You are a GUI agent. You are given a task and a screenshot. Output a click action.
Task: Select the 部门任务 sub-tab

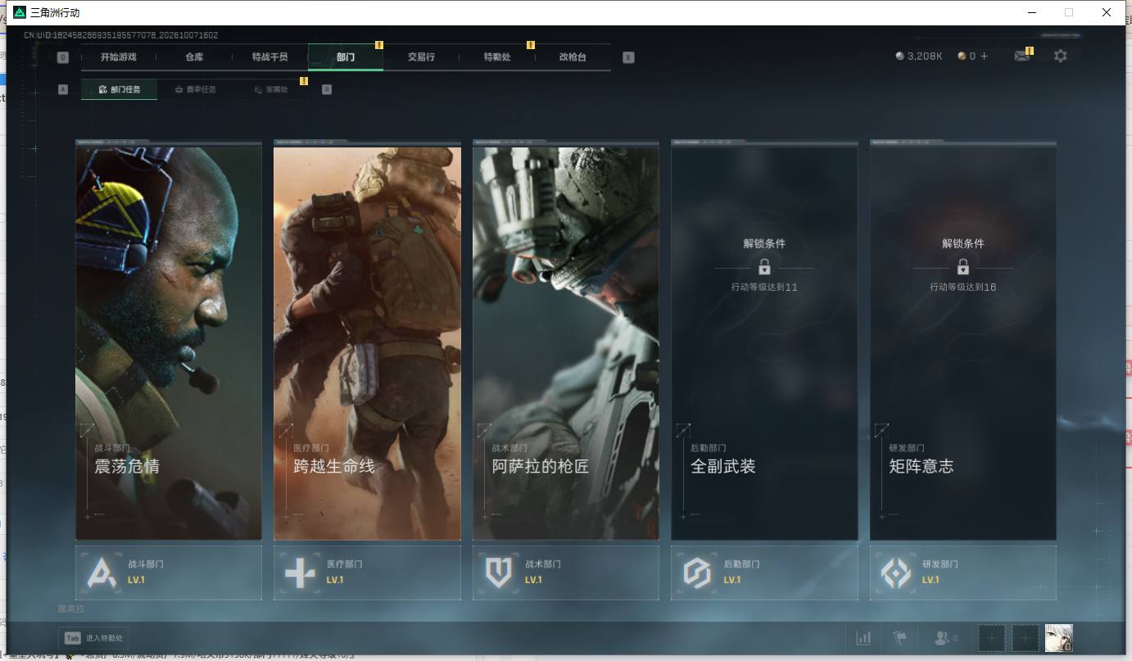point(119,89)
